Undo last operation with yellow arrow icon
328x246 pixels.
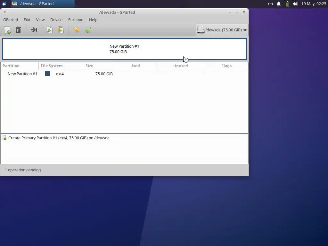point(76,30)
